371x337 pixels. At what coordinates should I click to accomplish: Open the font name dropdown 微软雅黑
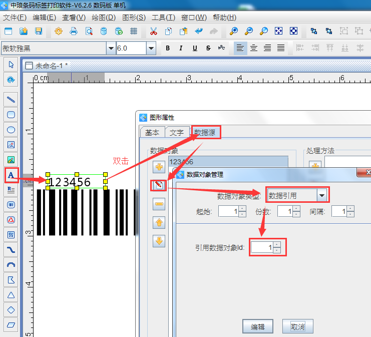(x=111, y=48)
